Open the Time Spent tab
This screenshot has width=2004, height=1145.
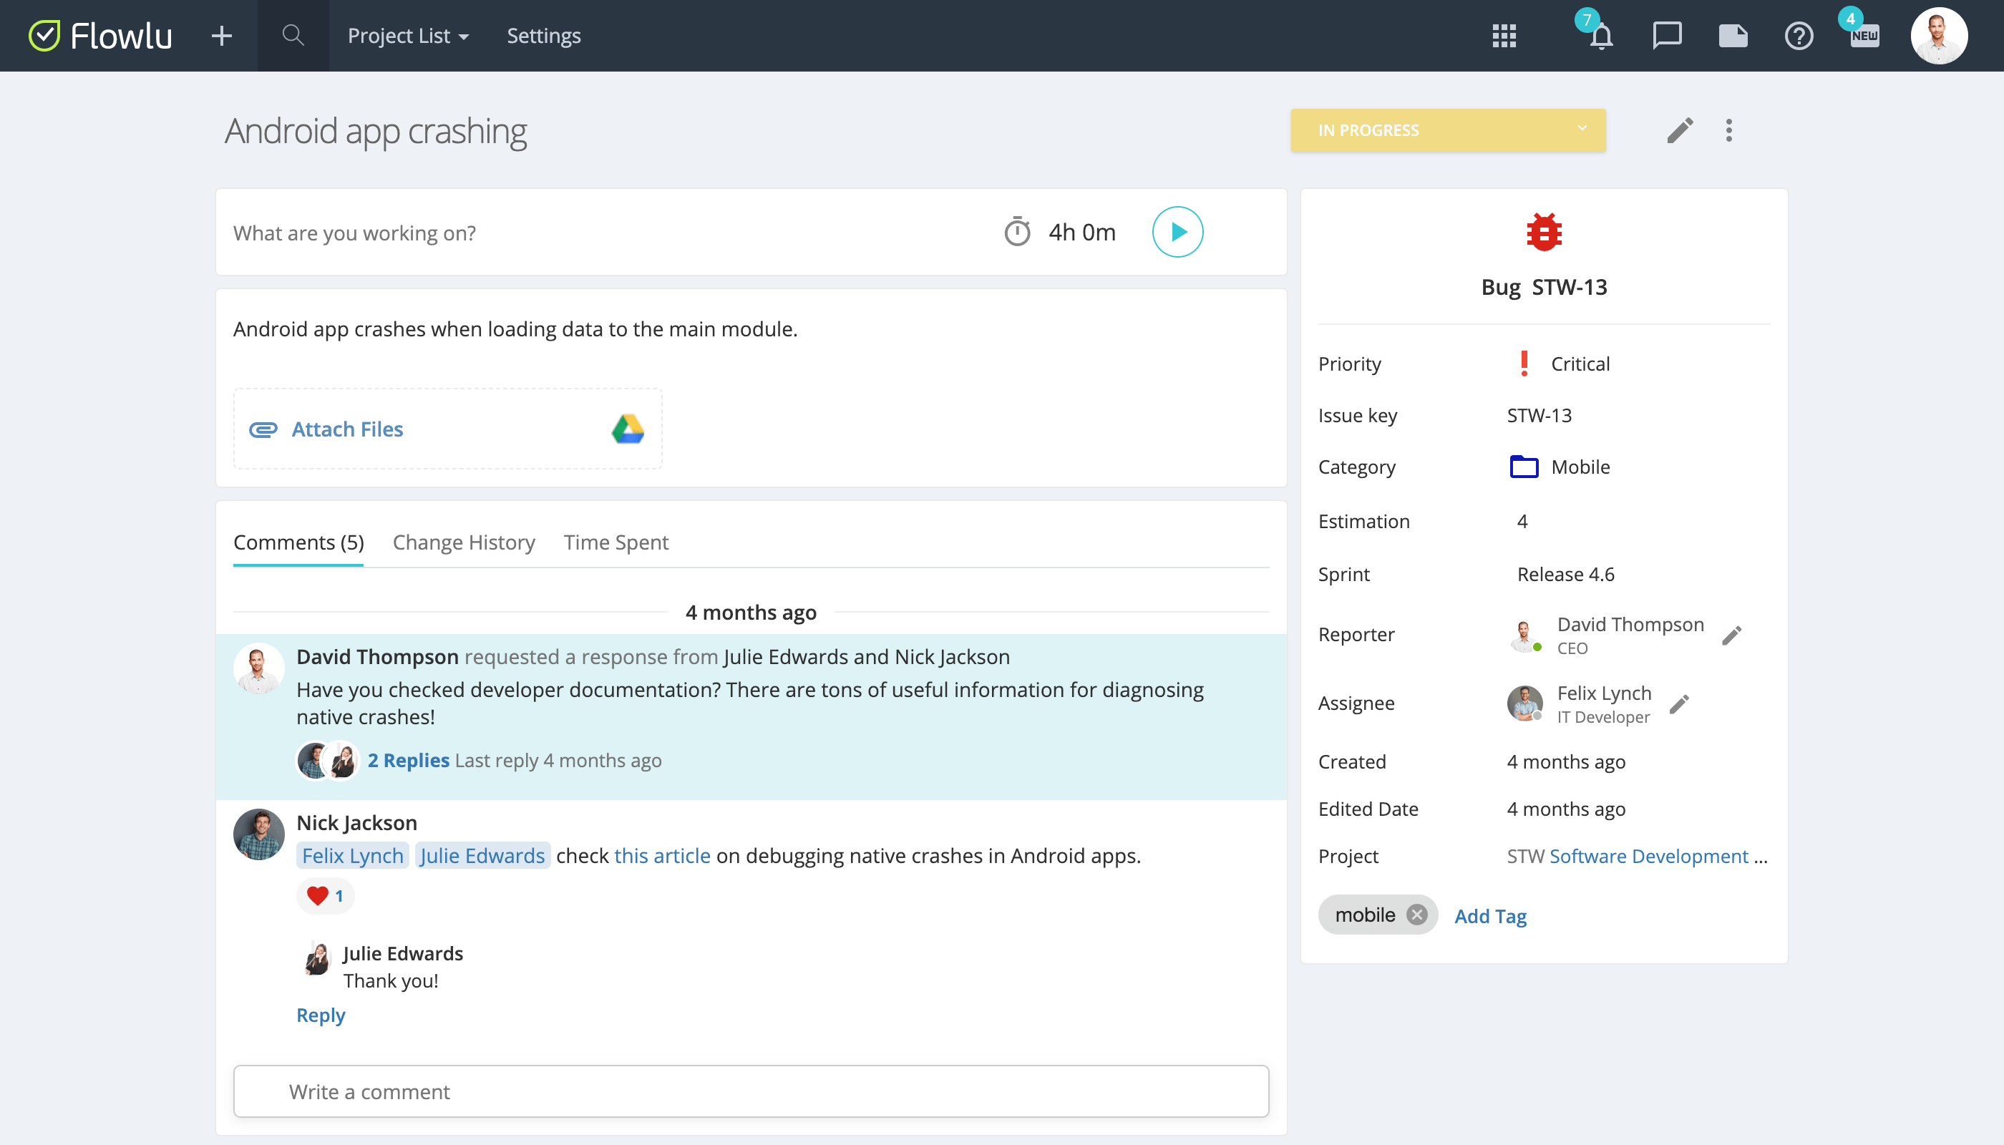pyautogui.click(x=615, y=542)
